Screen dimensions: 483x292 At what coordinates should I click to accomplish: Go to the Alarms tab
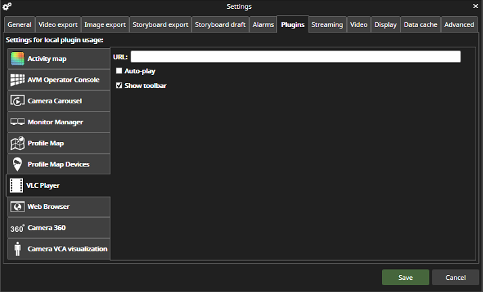[x=263, y=24]
